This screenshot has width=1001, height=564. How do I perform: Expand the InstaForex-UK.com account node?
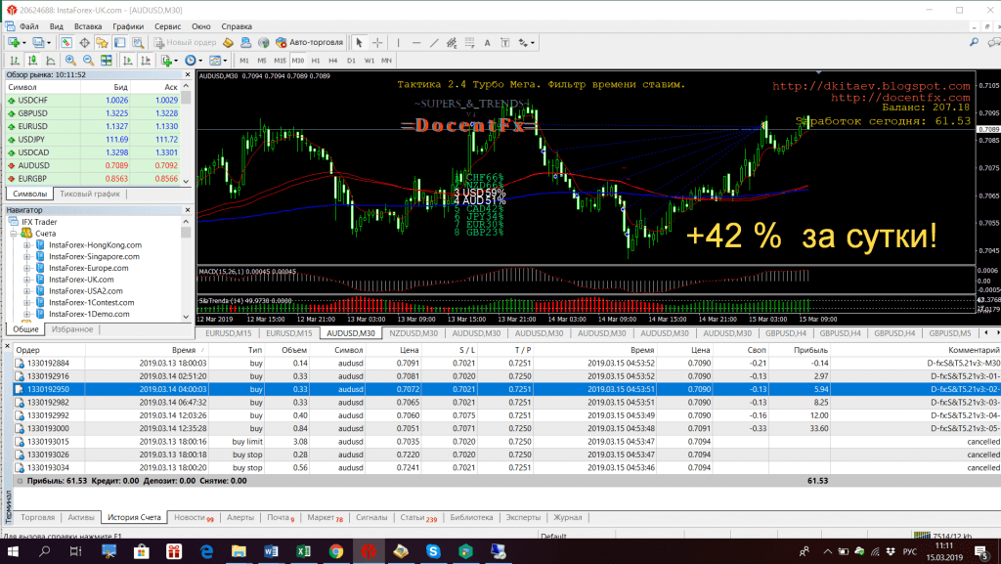coord(26,280)
